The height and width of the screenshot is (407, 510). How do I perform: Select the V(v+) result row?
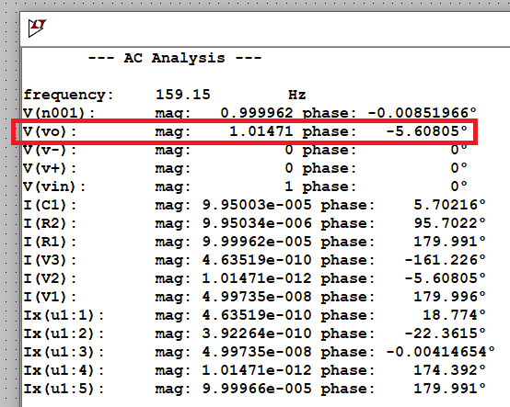click(245, 168)
